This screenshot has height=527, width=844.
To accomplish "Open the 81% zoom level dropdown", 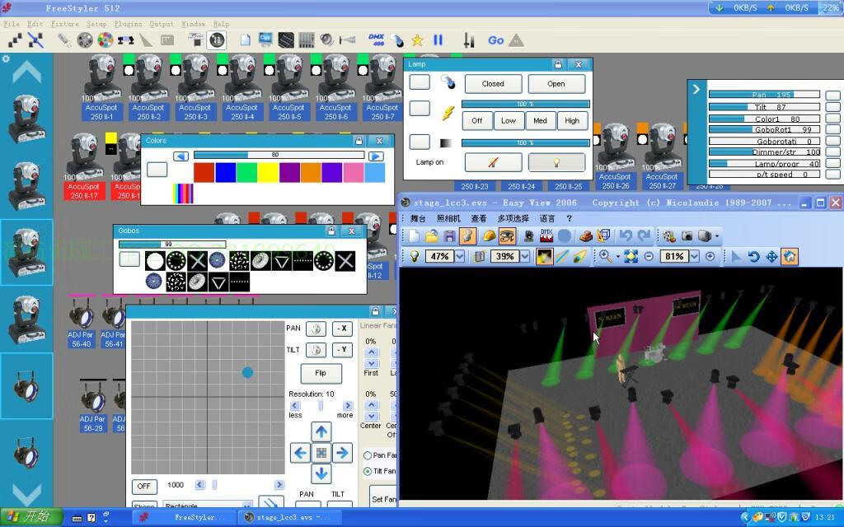I will click(694, 257).
